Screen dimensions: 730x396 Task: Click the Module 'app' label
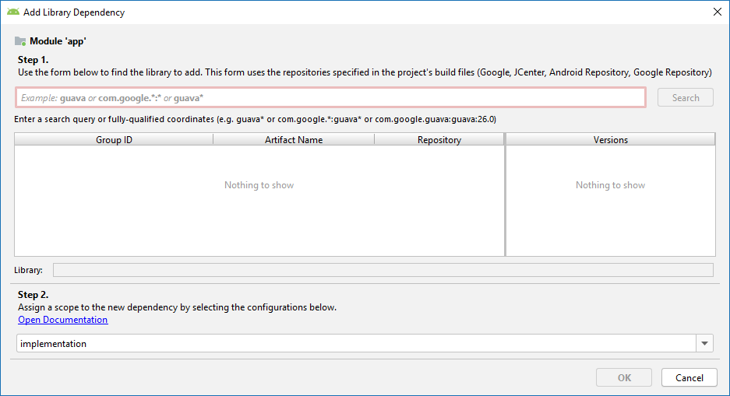(58, 41)
